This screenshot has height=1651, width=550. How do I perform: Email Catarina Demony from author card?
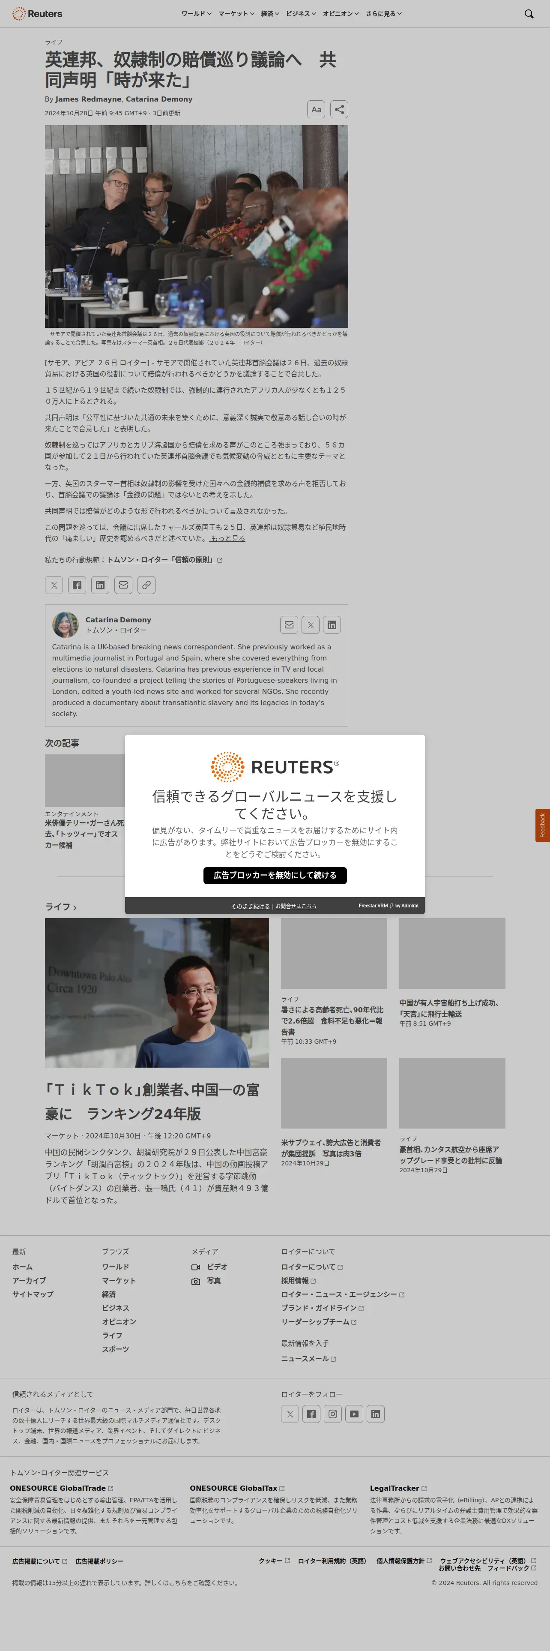coord(290,625)
